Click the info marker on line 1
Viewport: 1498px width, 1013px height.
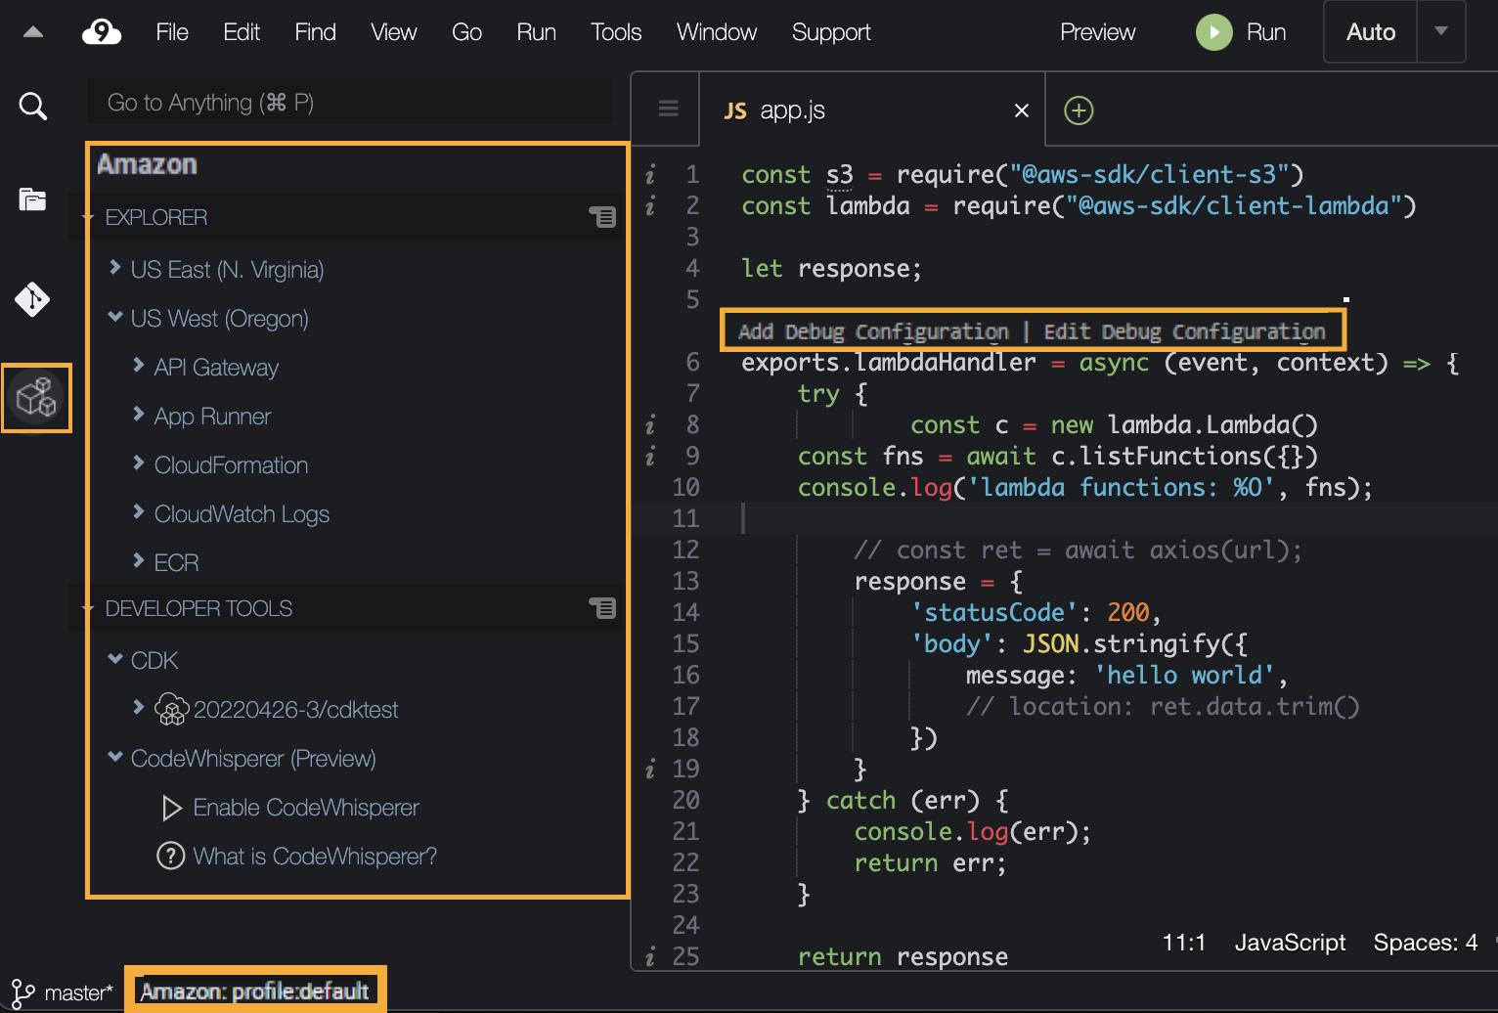point(650,175)
